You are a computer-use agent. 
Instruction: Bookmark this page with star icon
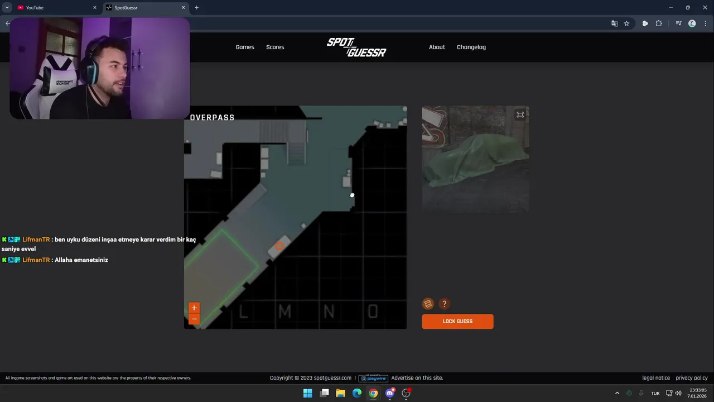[x=626, y=23]
